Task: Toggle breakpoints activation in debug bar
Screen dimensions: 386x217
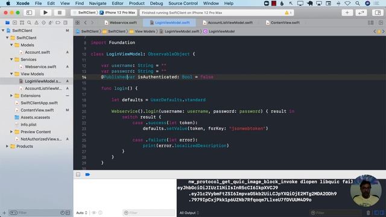Action: pos(87,174)
